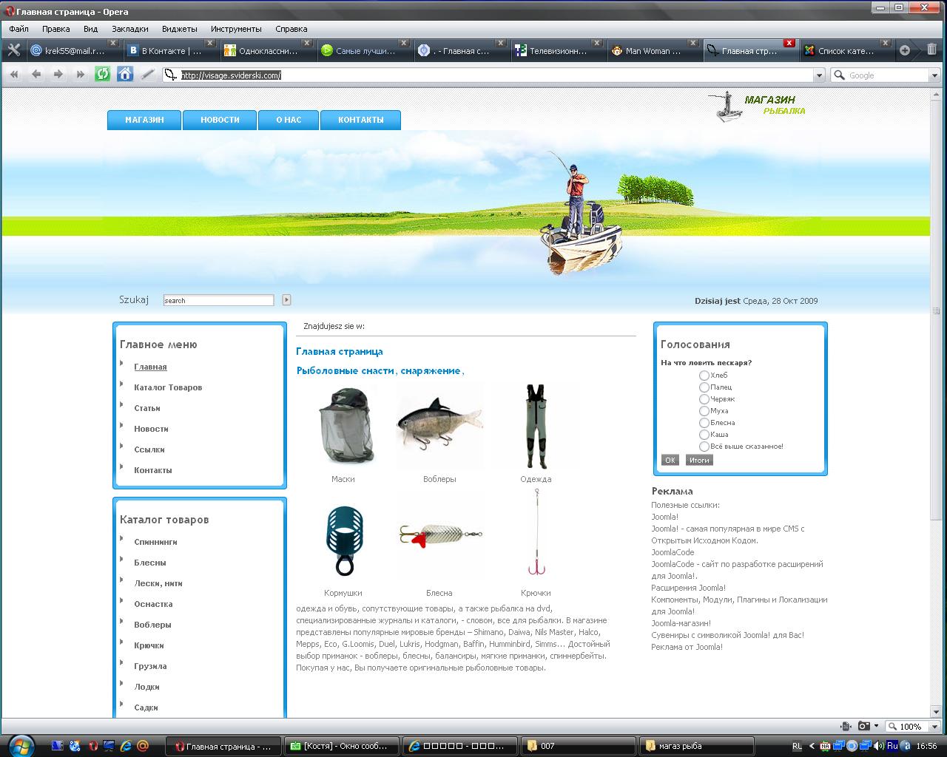Image resolution: width=947 pixels, height=757 pixels.
Task: Add a new tab with plus icon
Action: click(x=904, y=50)
